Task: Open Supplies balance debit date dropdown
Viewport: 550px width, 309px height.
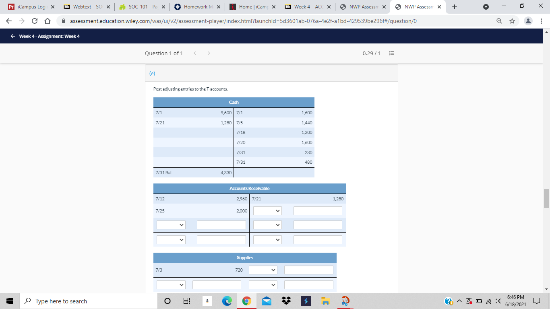Action: coord(171,285)
